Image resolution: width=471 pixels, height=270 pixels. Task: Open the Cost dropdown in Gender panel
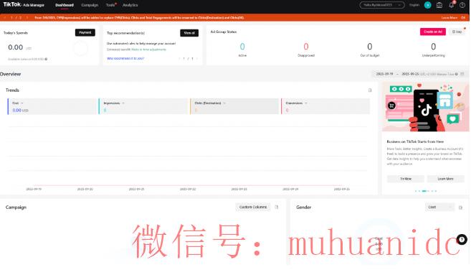tap(439, 207)
